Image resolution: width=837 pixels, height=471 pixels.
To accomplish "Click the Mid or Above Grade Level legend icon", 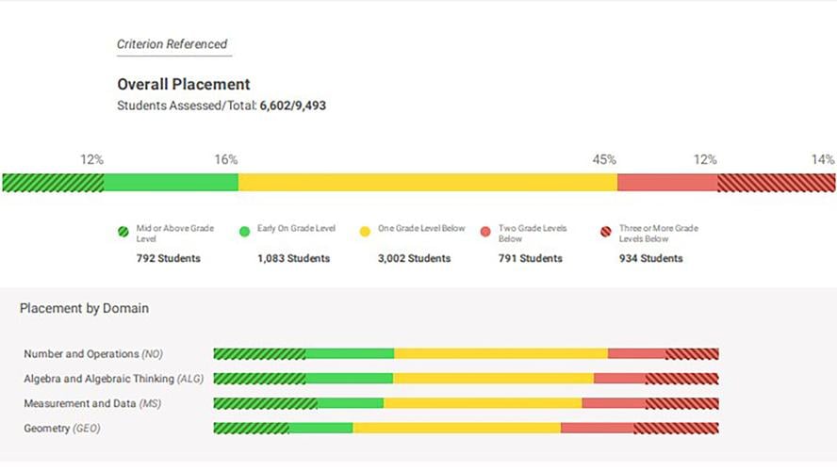I will point(123,232).
